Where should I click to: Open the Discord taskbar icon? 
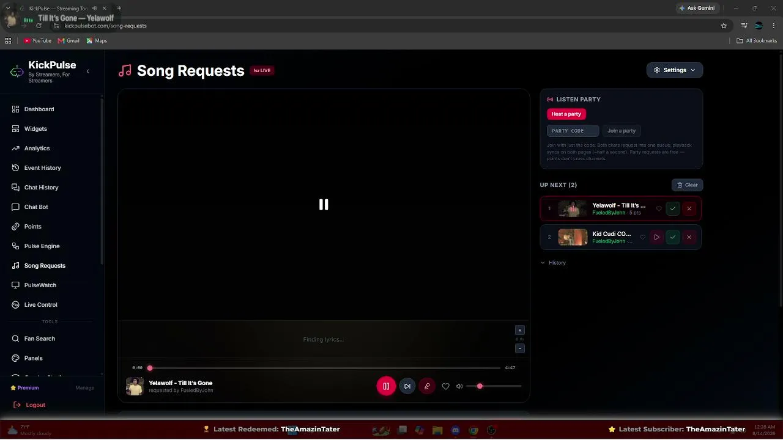(455, 430)
